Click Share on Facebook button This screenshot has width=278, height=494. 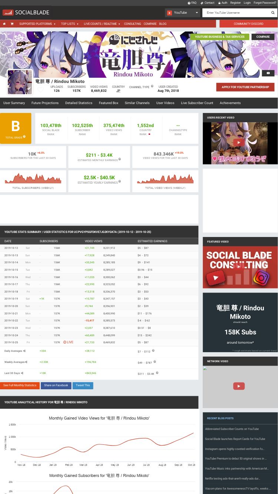(56, 385)
